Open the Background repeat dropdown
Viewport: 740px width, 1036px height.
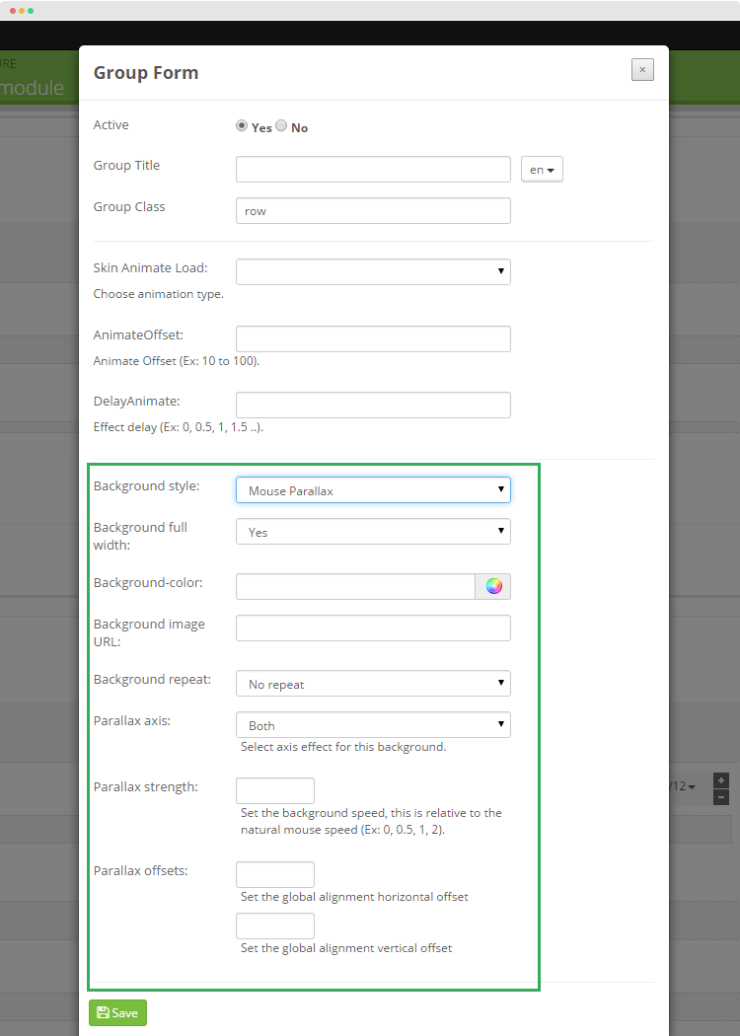373,683
